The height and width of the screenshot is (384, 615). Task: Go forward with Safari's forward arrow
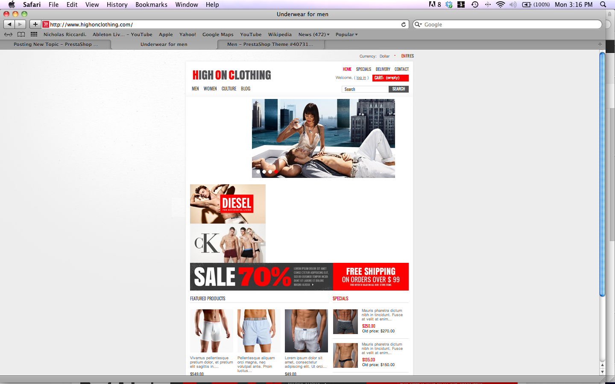coord(20,24)
